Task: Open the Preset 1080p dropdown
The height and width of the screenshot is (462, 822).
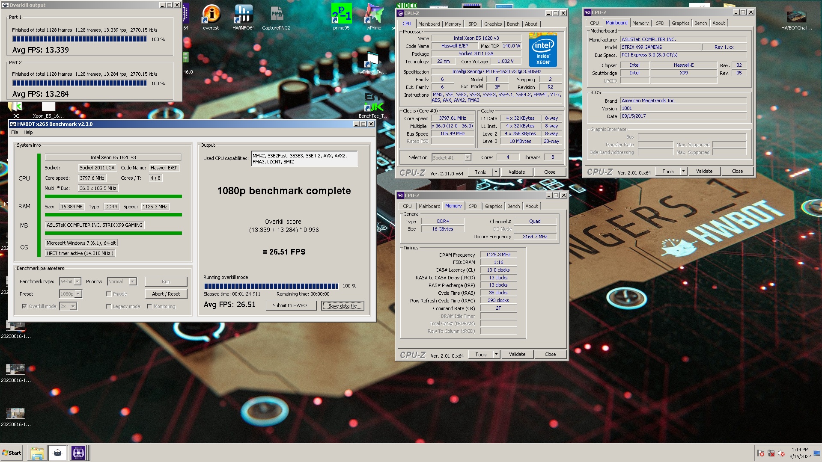Action: point(71,294)
